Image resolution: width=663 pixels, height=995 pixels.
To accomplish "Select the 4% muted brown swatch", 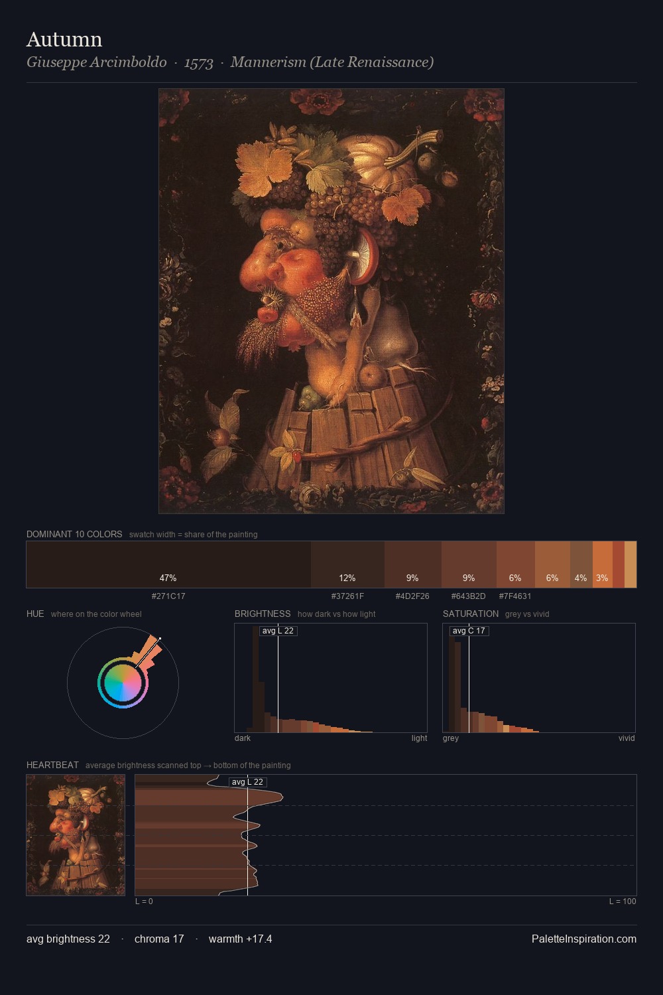I will pos(581,564).
